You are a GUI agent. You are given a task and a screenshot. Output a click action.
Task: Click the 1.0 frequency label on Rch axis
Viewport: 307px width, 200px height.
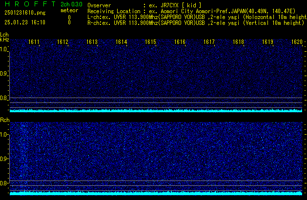(3, 135)
